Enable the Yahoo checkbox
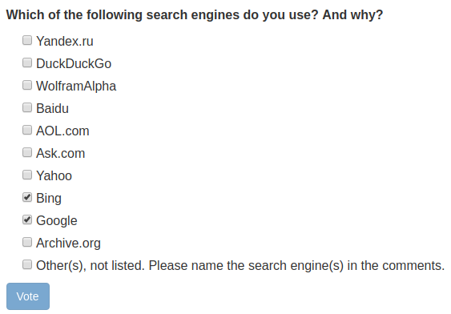The image size is (451, 314). click(x=27, y=175)
